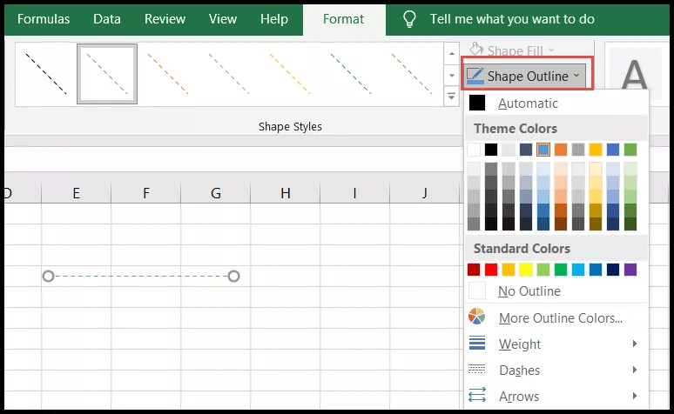Open the Shape Fill dropdown
674x414 pixels.
point(511,50)
